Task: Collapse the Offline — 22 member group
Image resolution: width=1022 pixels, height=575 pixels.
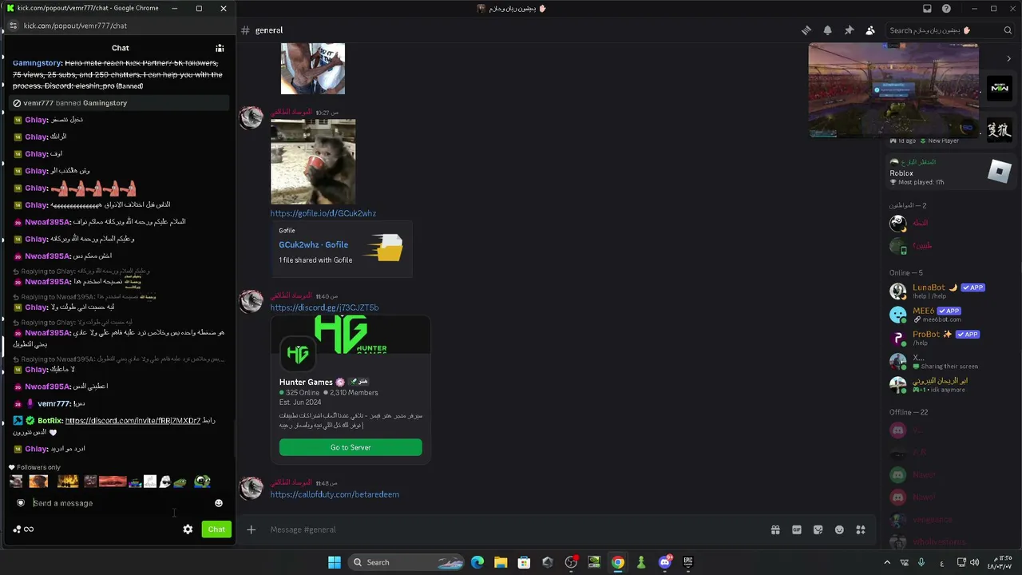Action: [909, 413]
